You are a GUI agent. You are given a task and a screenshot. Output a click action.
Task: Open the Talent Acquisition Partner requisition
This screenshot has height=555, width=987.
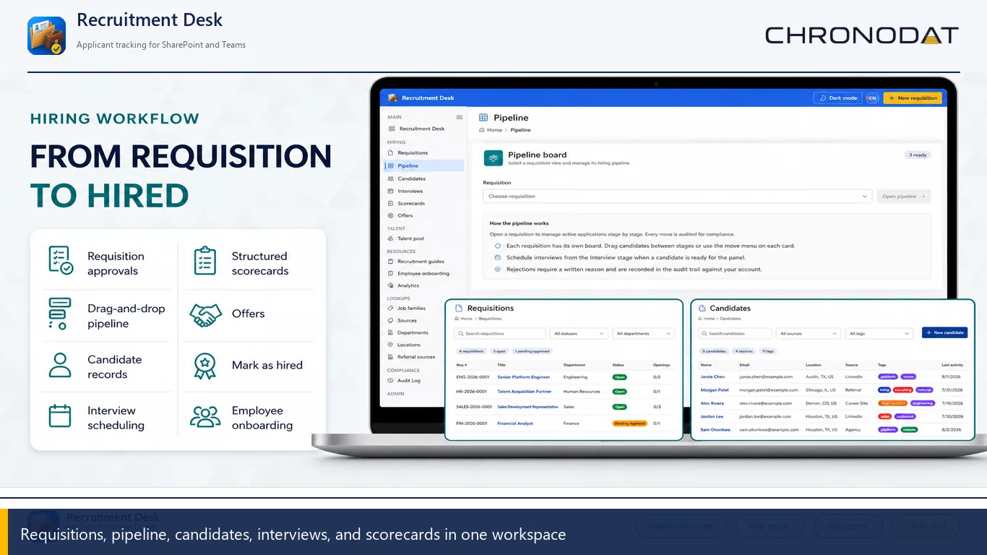point(525,392)
